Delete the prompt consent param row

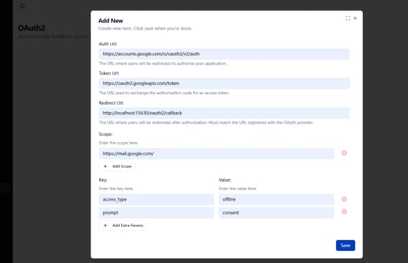pyautogui.click(x=344, y=213)
